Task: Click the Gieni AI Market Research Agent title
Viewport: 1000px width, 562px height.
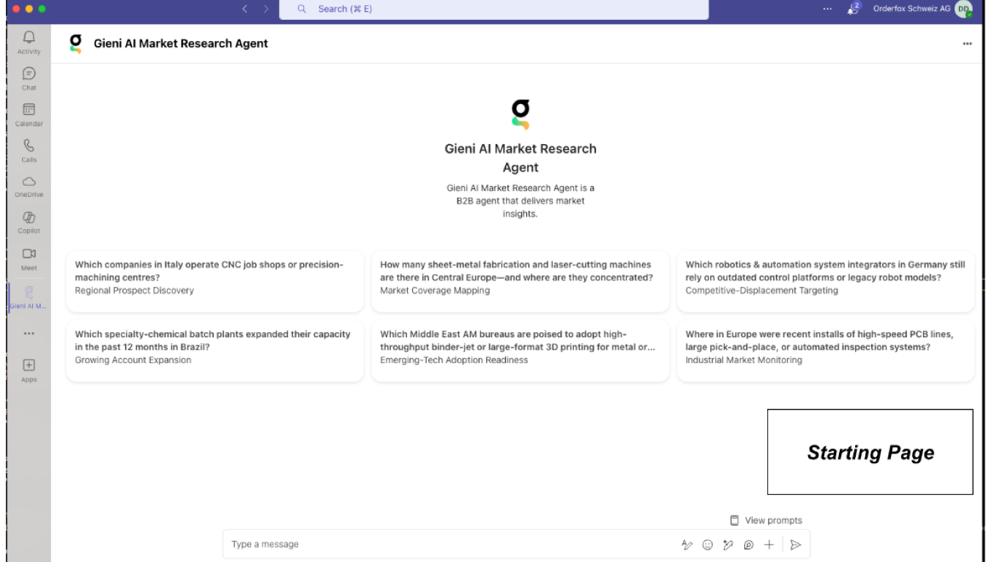Action: pyautogui.click(x=181, y=43)
